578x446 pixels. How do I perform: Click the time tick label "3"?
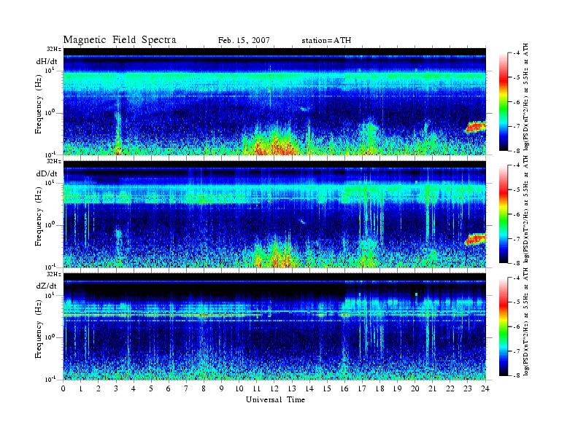coord(116,388)
